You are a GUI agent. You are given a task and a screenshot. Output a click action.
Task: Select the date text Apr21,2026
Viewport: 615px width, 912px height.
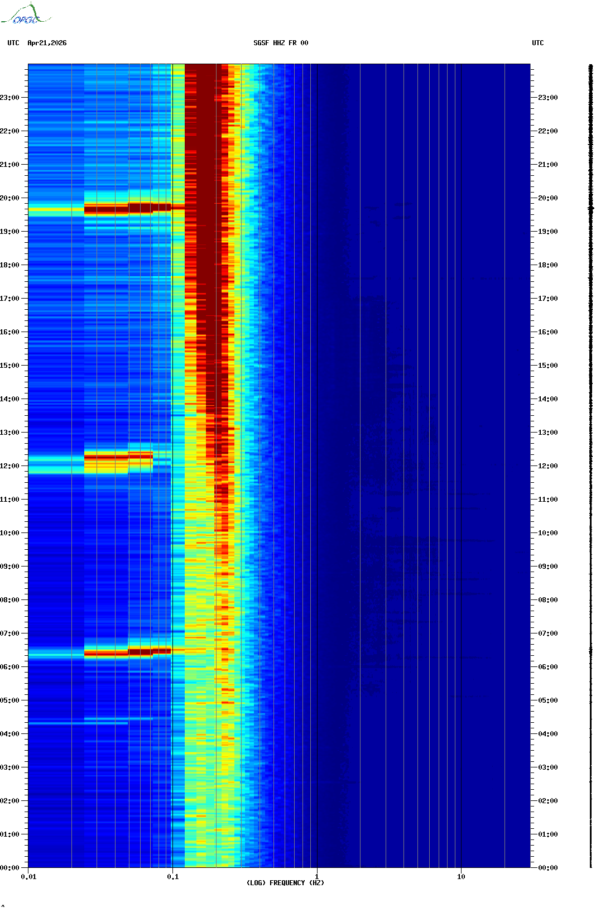point(47,43)
